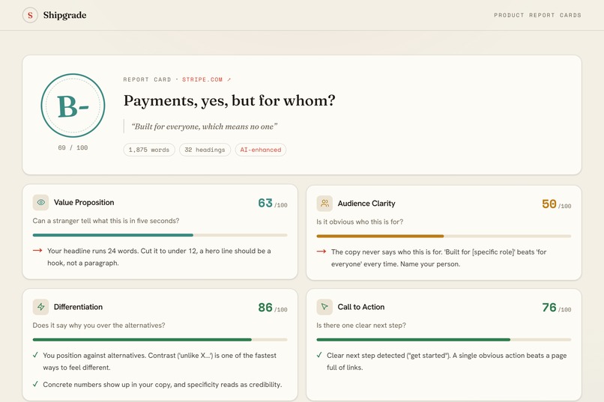Click the AI-enhanced tag
The image size is (604, 402).
(x=261, y=150)
